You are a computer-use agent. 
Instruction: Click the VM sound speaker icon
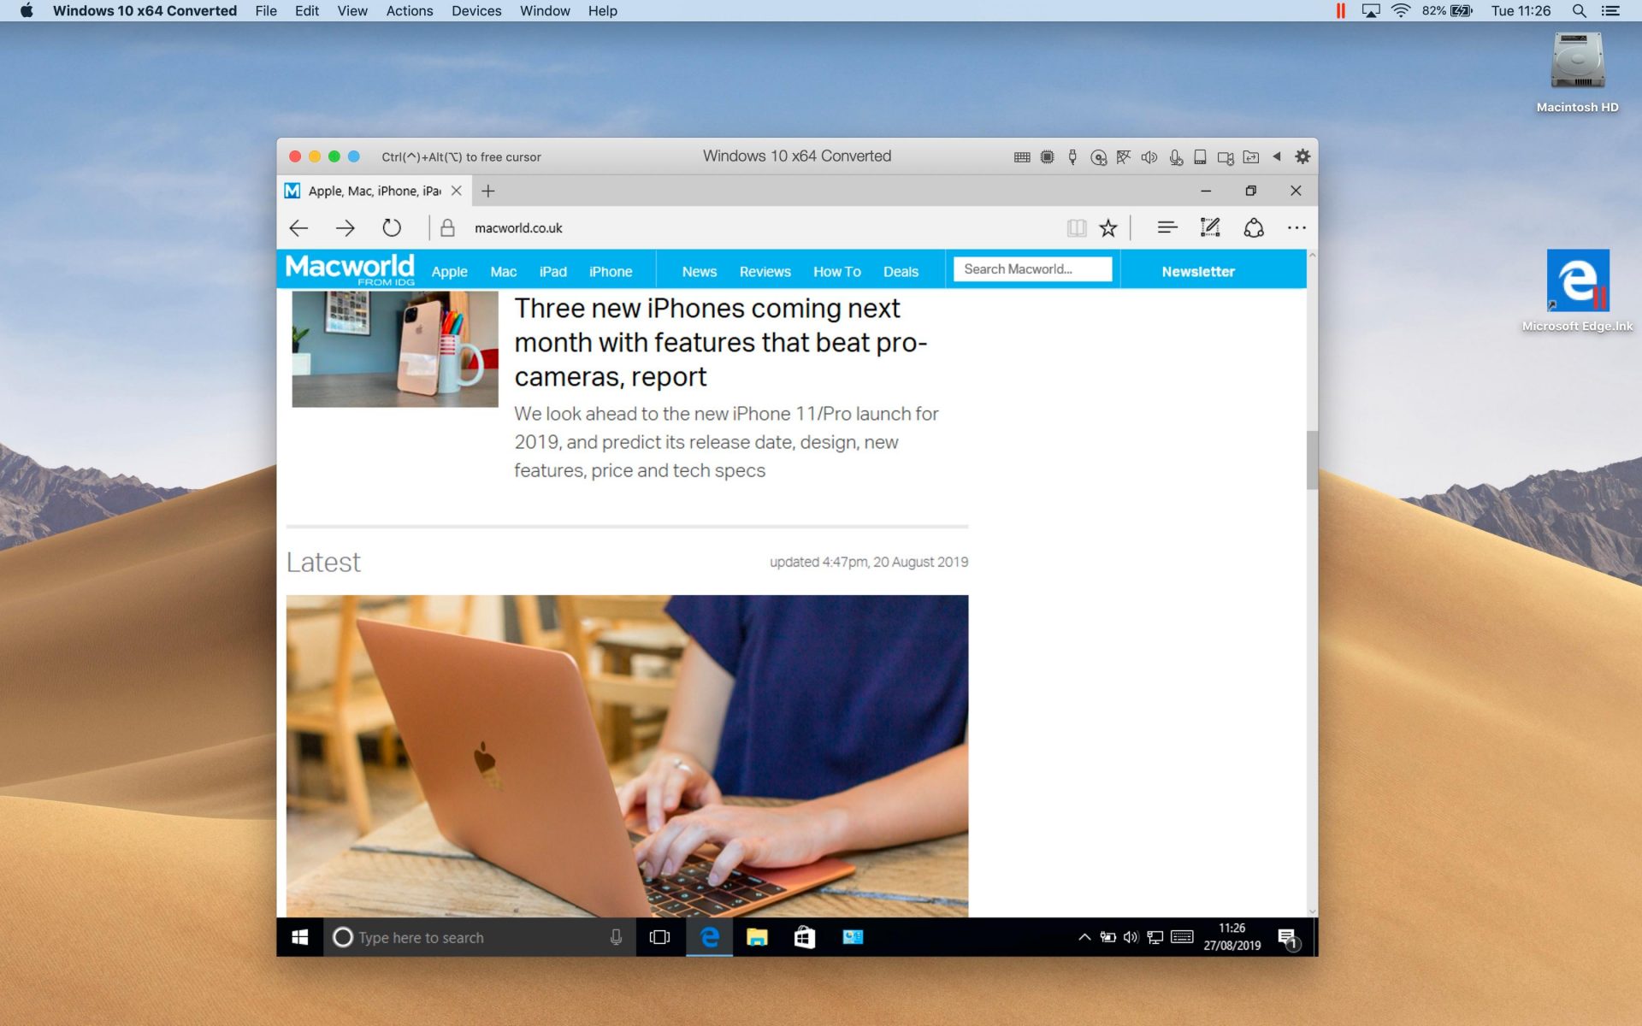click(x=1149, y=156)
